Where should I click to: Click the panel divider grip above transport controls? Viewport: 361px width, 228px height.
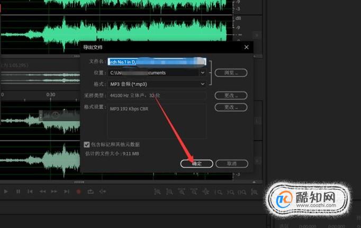click(79, 182)
